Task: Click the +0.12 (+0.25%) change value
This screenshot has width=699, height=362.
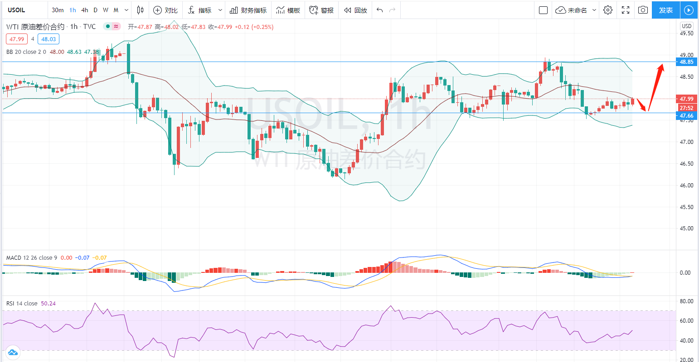Action: coord(254,27)
